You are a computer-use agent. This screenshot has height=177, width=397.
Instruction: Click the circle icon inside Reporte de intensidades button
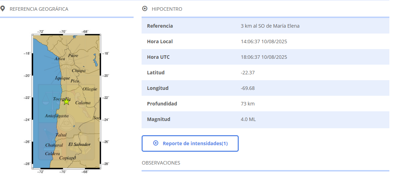(156, 143)
